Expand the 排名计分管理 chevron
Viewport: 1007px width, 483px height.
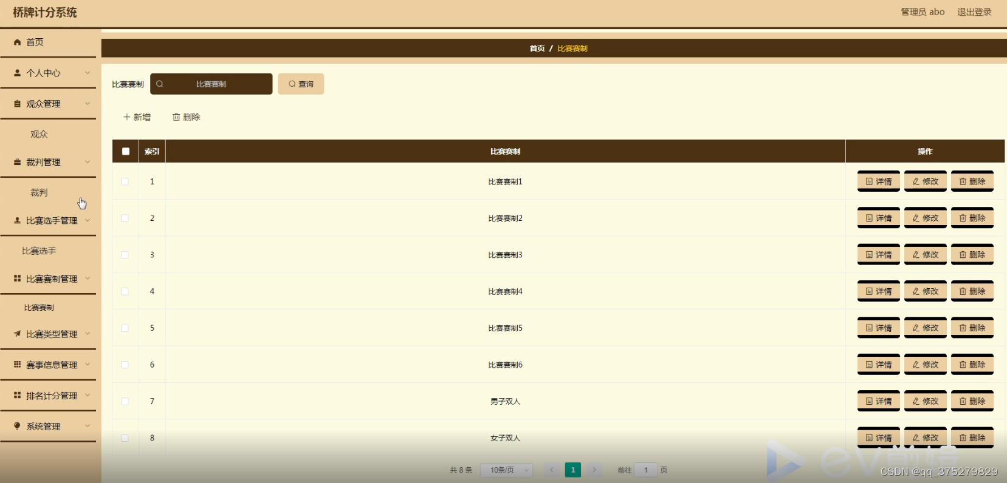[88, 395]
